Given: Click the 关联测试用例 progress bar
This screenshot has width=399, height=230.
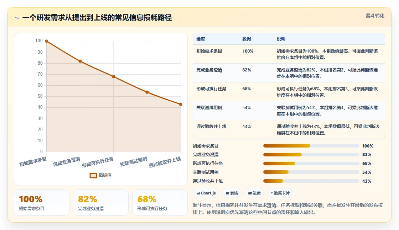Looking at the screenshot, I should pos(311,172).
